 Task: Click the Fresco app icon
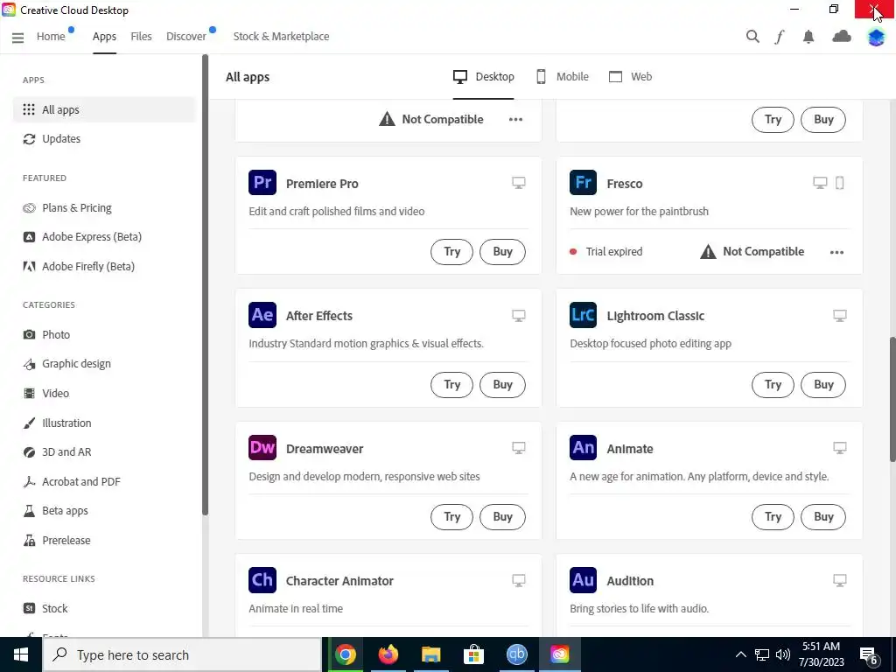tap(583, 183)
